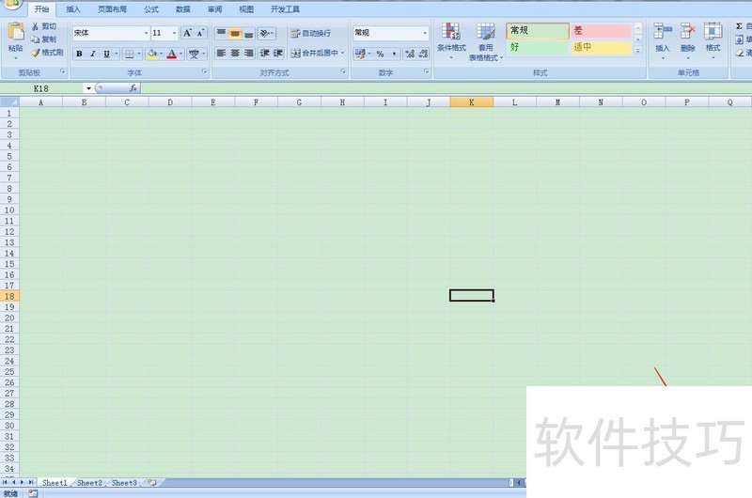
Task: Click the Paste (粘贴) icon
Action: [15, 34]
